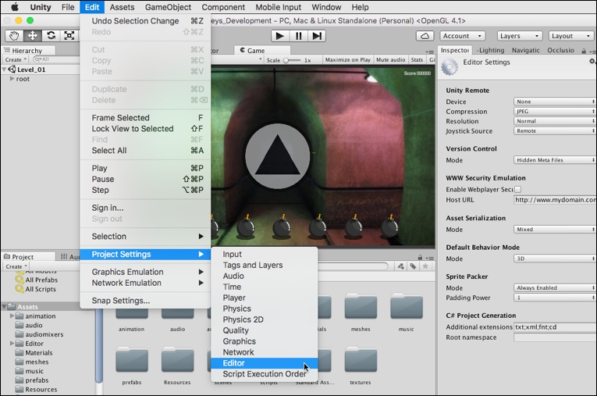597x396 pixels.
Task: Select the Rotate tool
Action: point(51,36)
